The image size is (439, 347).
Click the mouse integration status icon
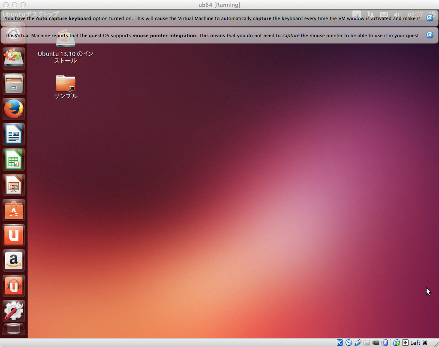tap(397, 343)
